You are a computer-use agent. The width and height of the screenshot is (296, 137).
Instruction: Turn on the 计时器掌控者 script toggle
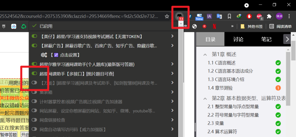point(34,101)
